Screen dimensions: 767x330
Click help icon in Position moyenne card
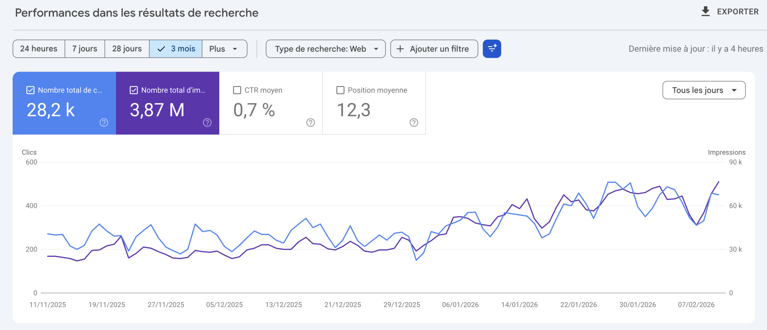click(414, 122)
